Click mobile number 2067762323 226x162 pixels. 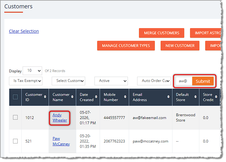point(114,141)
